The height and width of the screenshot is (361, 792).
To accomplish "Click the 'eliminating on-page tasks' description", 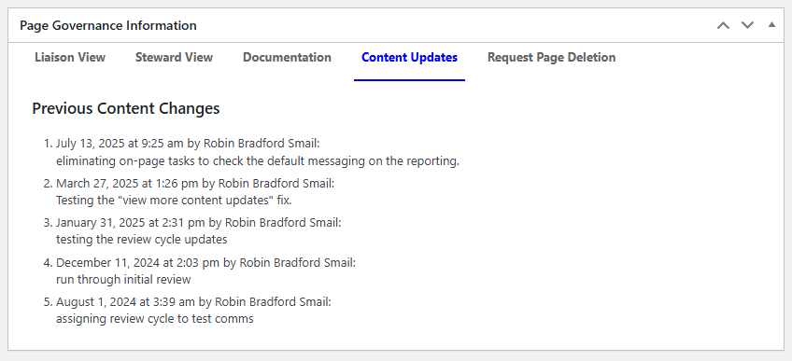I will (258, 162).
